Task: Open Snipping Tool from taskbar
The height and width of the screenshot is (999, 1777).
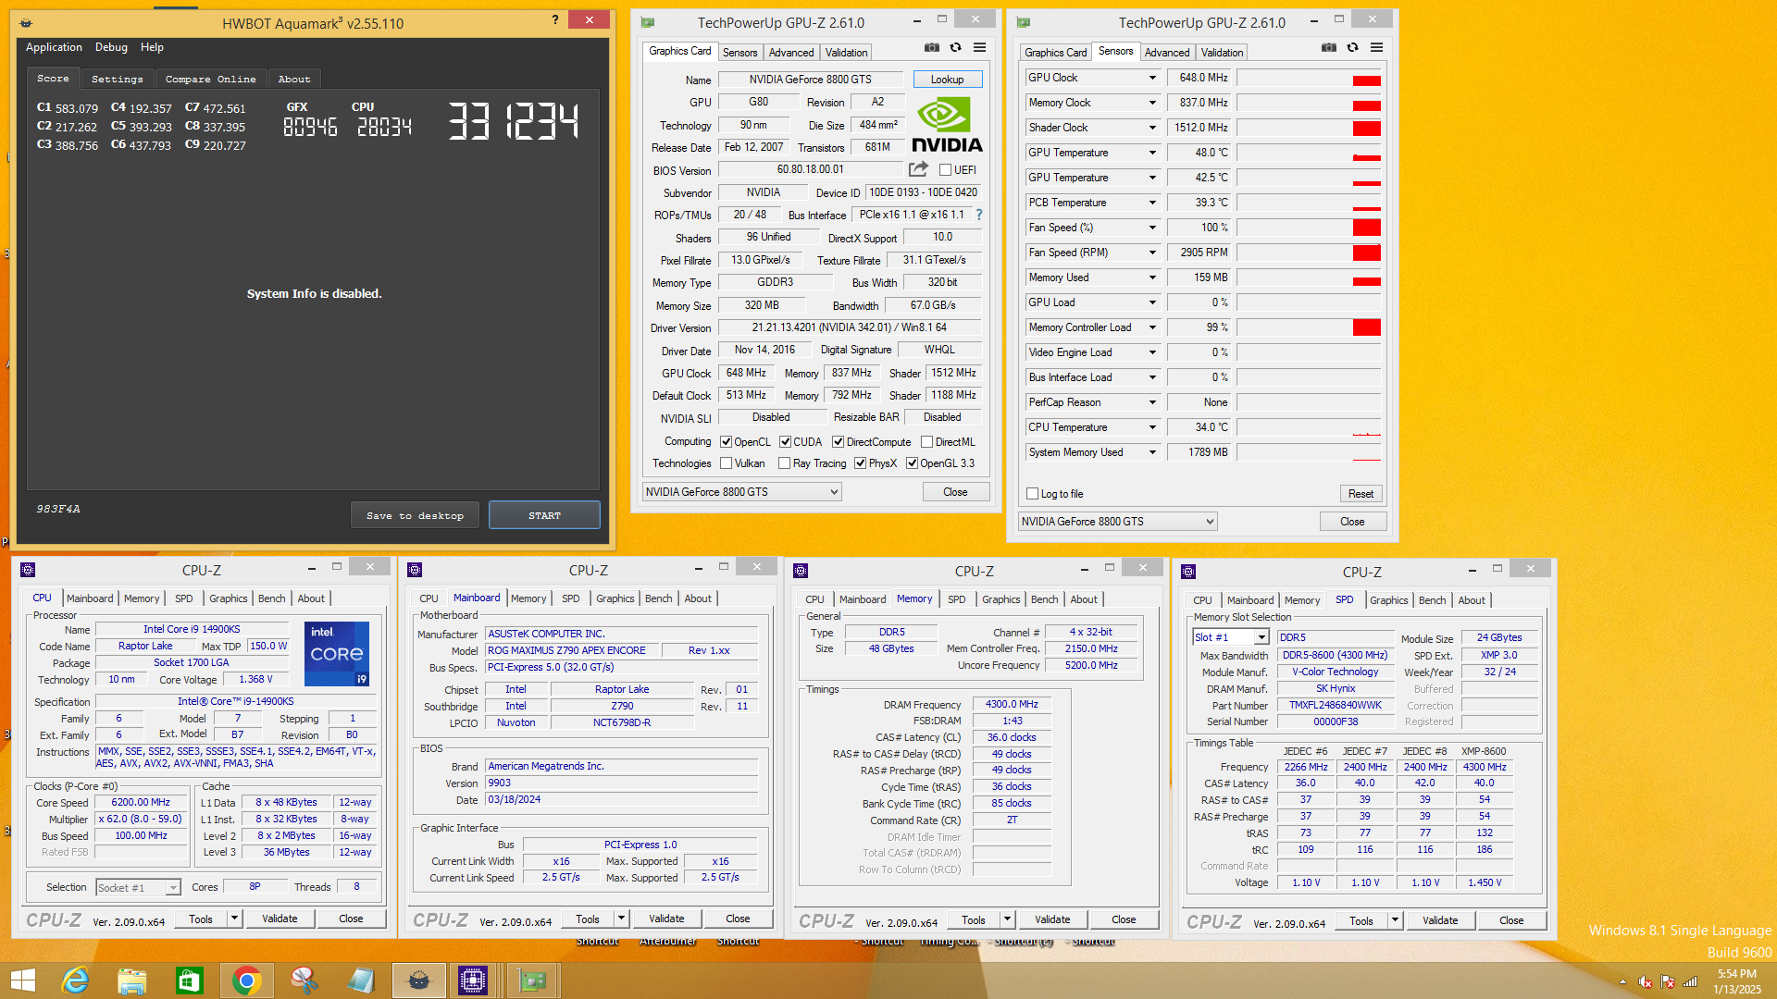Action: click(x=304, y=980)
